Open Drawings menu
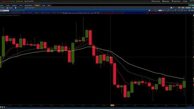The height and width of the screenshot is (109, 194). (171, 11)
